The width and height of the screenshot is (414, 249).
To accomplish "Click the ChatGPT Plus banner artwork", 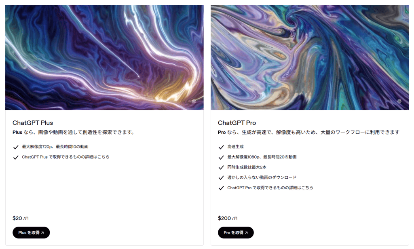I will point(104,57).
